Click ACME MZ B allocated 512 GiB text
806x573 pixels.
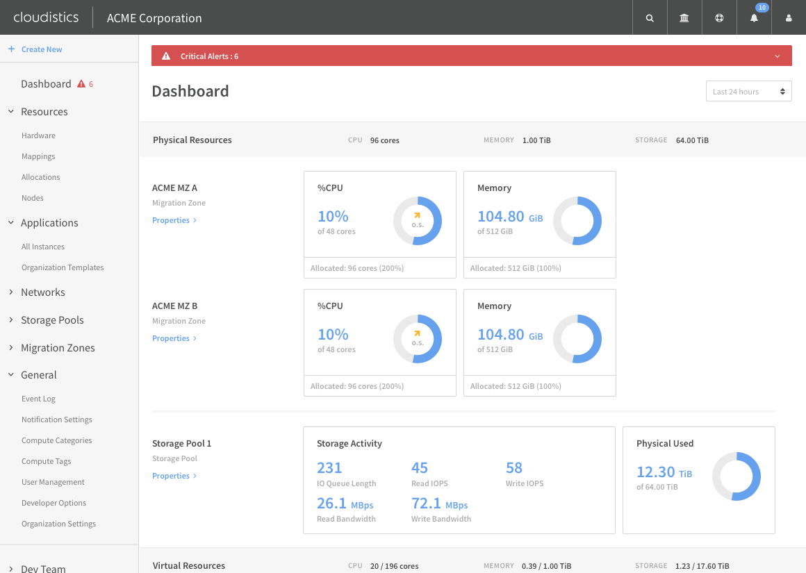[516, 386]
